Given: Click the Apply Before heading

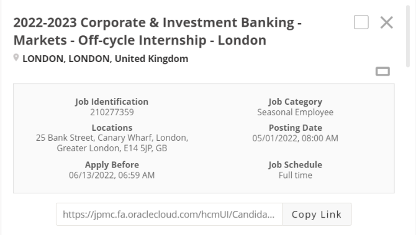Looking at the screenshot, I should [112, 165].
